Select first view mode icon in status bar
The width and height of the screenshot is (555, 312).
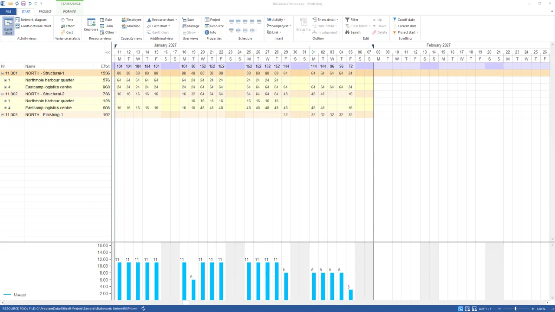pos(460,309)
